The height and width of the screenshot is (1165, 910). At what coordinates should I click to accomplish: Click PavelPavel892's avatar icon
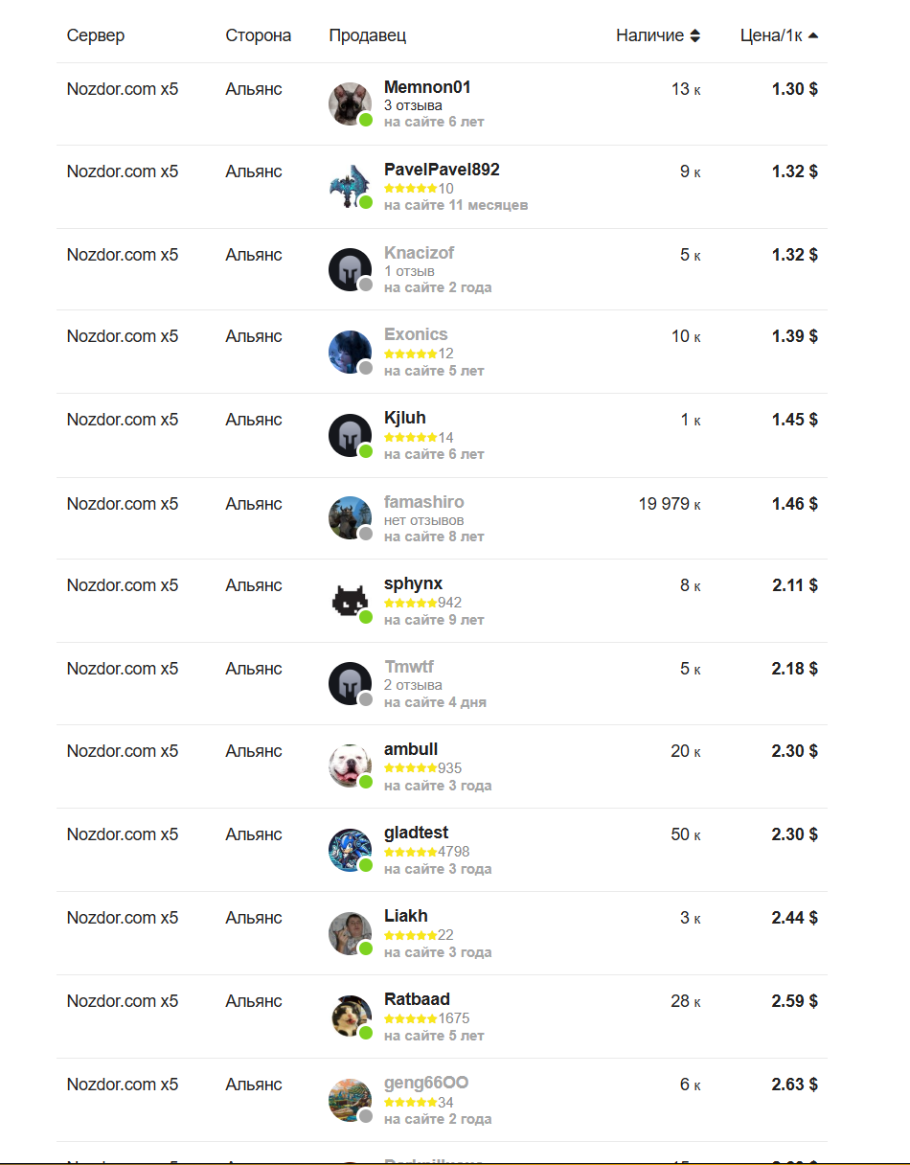(350, 187)
